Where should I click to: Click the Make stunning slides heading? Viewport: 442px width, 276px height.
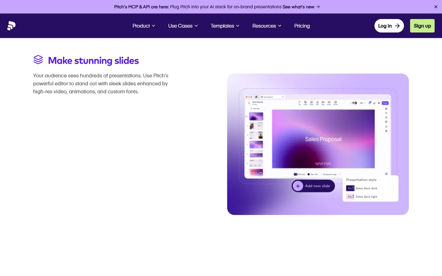click(x=93, y=61)
